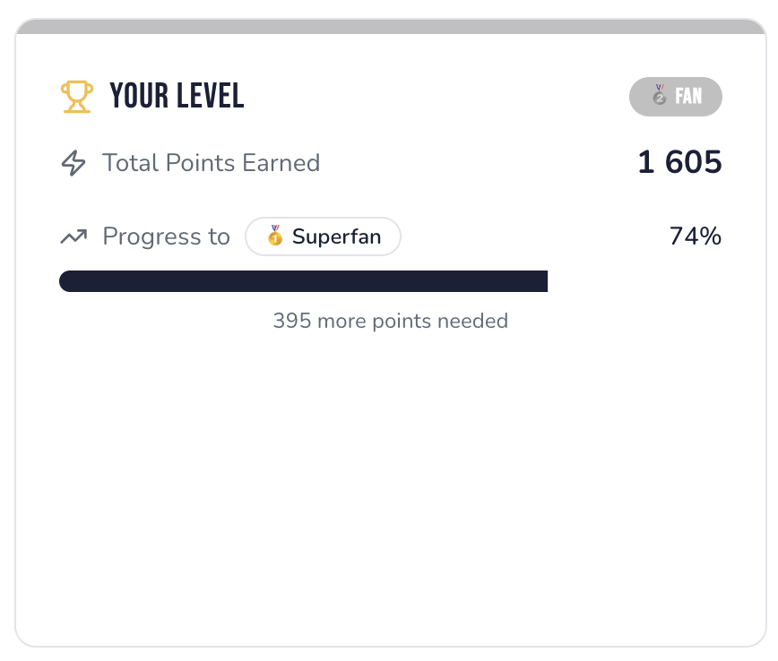Click the dark progress bar

[305, 280]
